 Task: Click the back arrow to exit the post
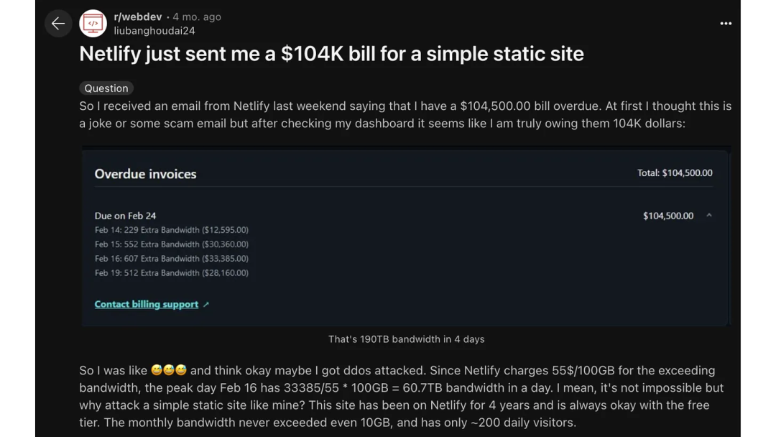[x=58, y=23]
